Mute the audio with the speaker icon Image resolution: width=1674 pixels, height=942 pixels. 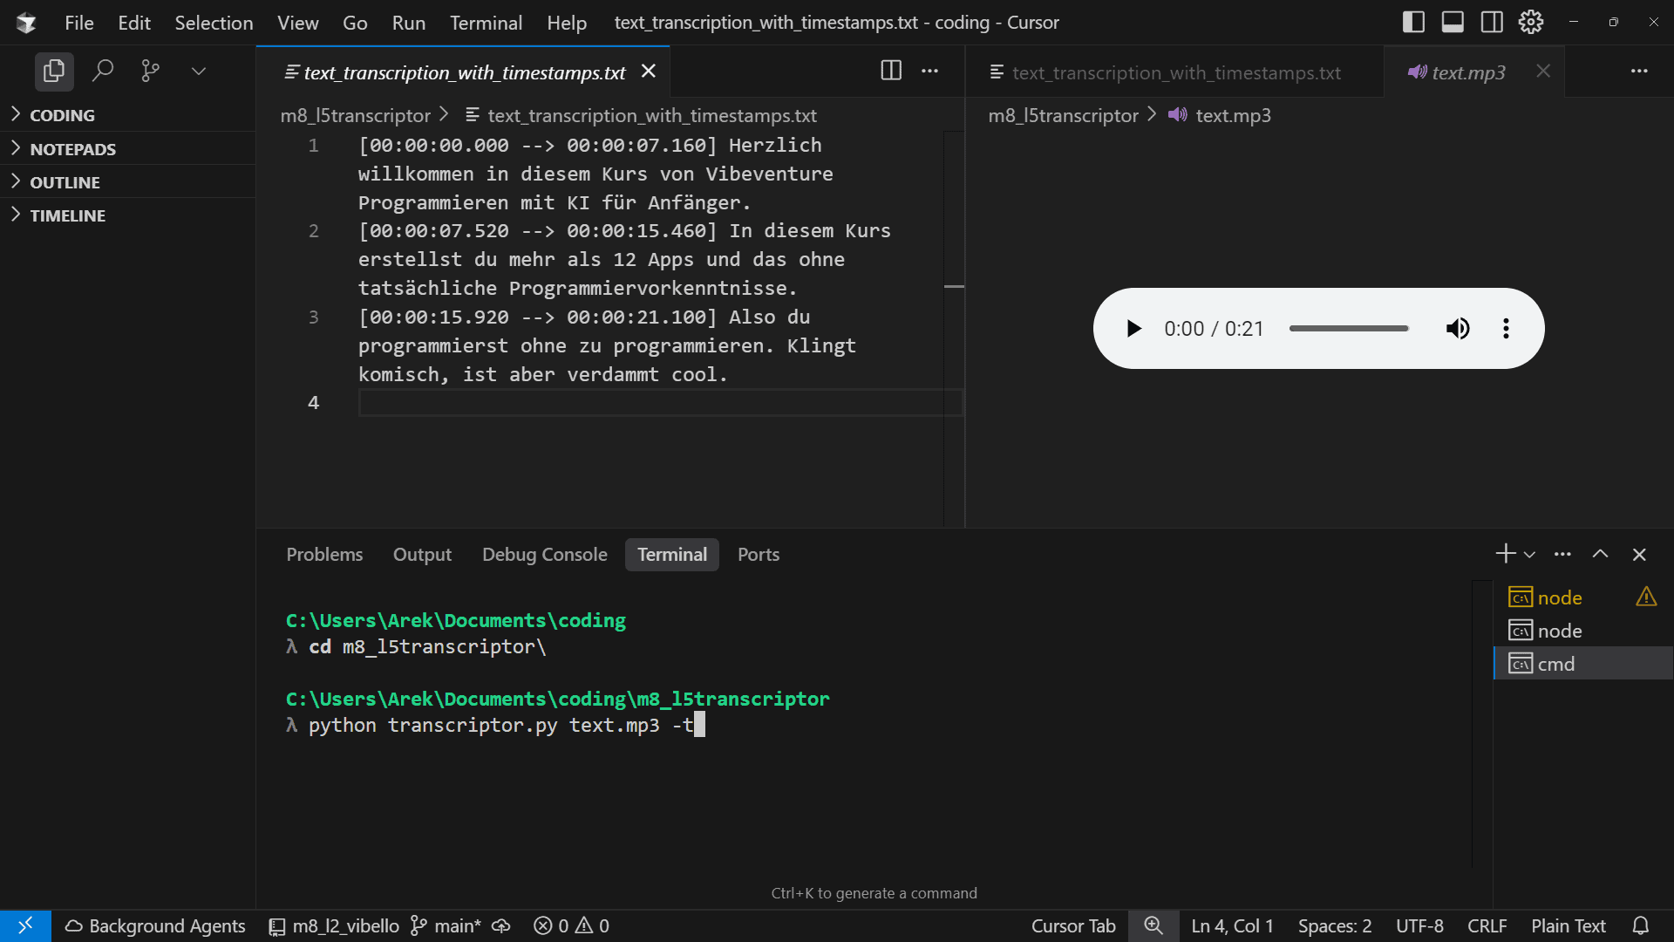[1458, 329]
